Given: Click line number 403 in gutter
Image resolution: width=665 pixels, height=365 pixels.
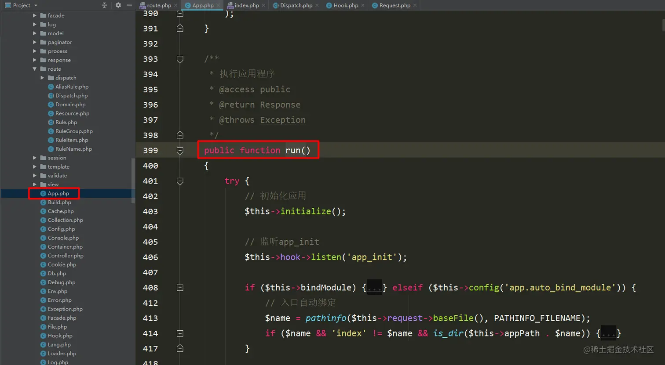Looking at the screenshot, I should 150,211.
